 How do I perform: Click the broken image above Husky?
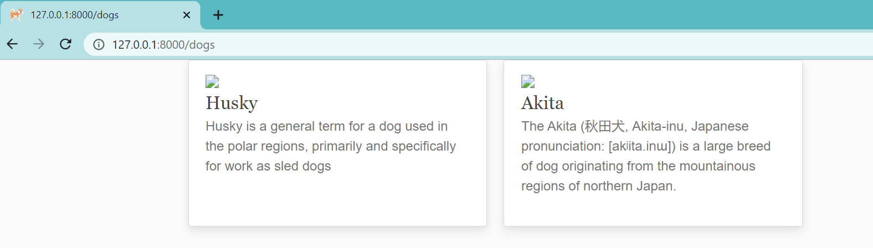pyautogui.click(x=212, y=82)
